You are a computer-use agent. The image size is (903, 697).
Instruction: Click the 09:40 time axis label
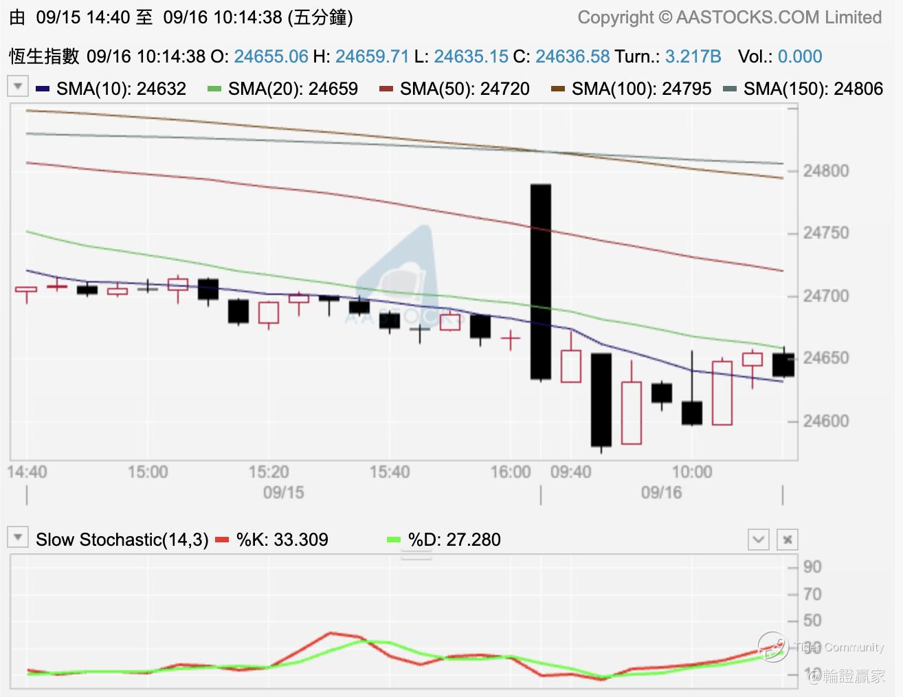570,472
